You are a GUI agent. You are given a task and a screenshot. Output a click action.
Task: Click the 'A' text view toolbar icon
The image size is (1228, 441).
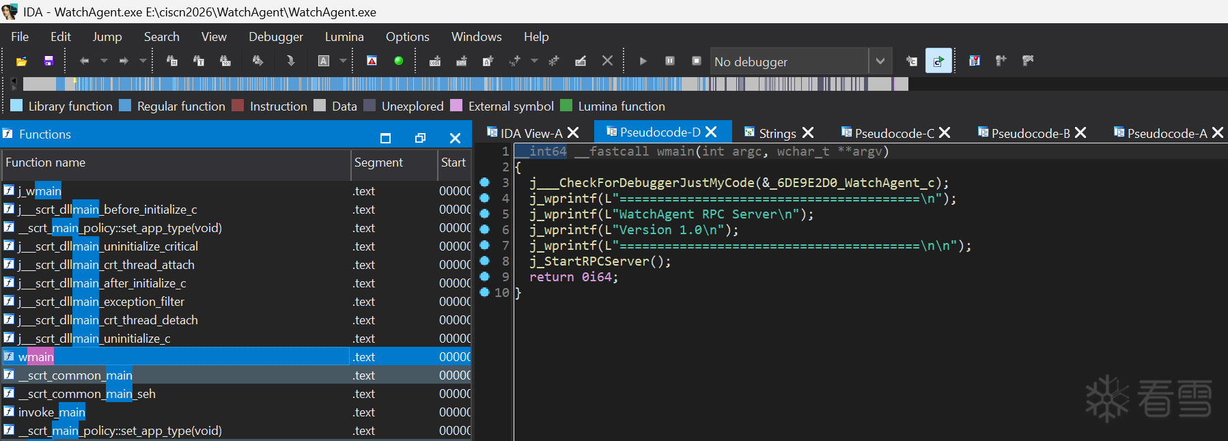coord(324,61)
